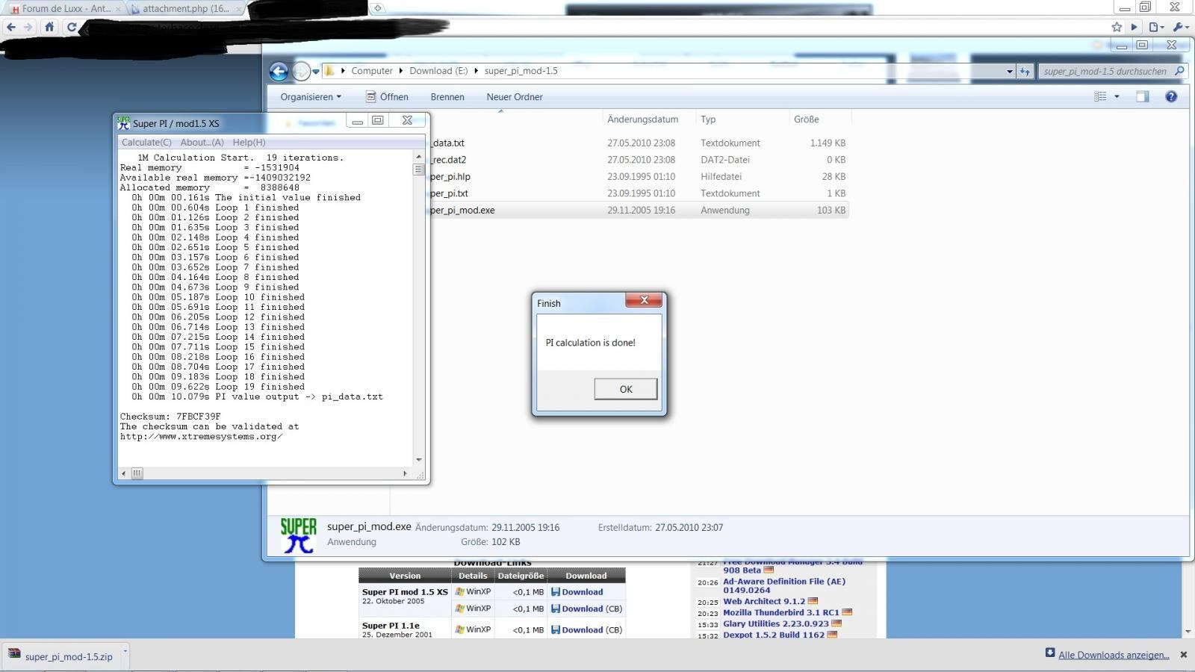Switch to Forum de Luxx tab
This screenshot has height=672, width=1195.
[65, 9]
